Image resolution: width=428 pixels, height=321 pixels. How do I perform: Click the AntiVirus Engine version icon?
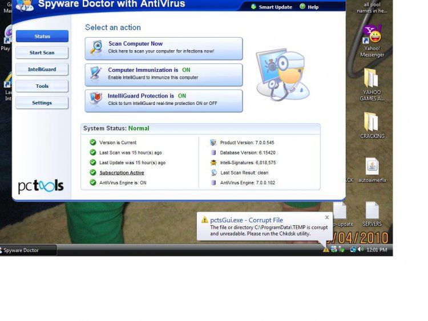(213, 182)
